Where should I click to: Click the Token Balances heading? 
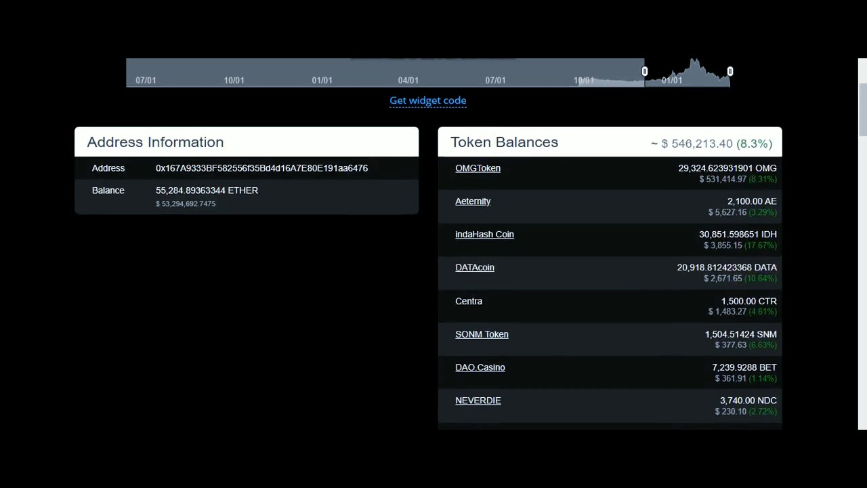tap(504, 142)
